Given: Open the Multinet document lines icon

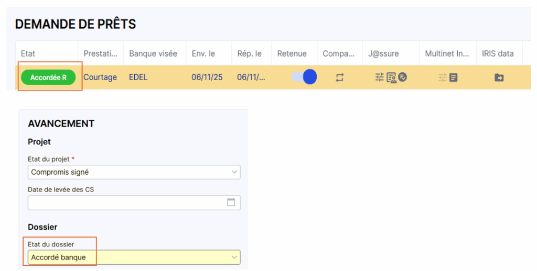Looking at the screenshot, I should pyautogui.click(x=454, y=77).
